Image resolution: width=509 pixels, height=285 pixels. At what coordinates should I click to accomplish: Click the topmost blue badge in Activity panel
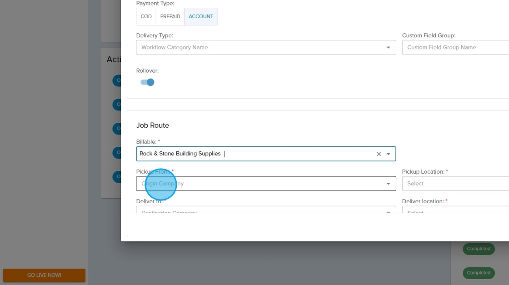(117, 80)
